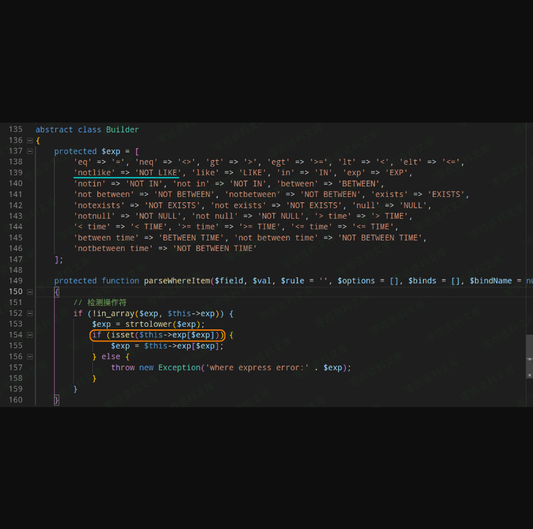Viewport: 533px width, 529px height.
Task: Fold the isset if block at line 154
Action: (30, 335)
